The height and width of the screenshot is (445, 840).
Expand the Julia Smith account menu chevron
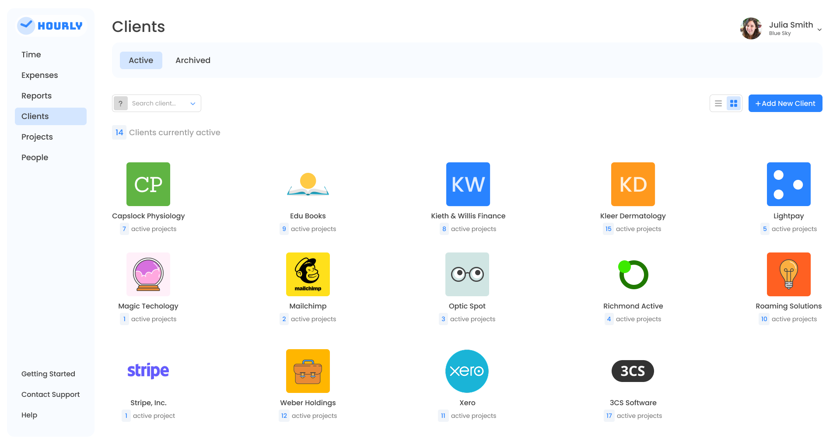click(819, 30)
